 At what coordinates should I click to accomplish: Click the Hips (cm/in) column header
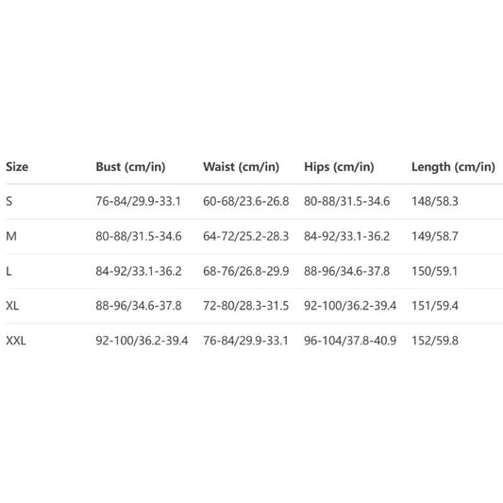pos(339,167)
